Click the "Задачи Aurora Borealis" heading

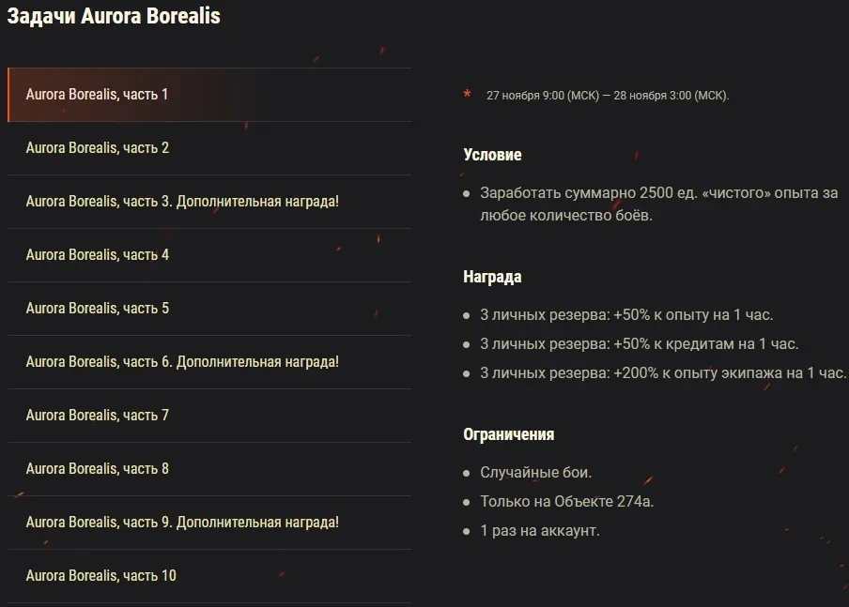coord(114,16)
